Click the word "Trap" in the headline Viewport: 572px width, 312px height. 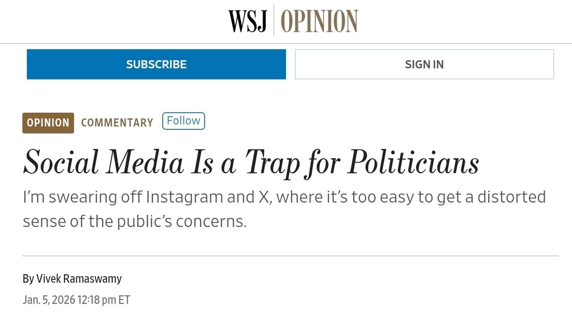pos(272,162)
